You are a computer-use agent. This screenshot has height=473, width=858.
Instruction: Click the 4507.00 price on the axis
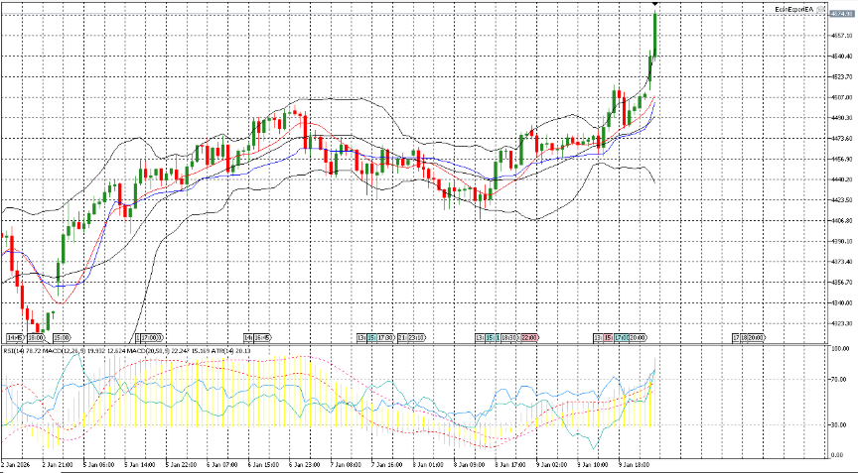842,97
